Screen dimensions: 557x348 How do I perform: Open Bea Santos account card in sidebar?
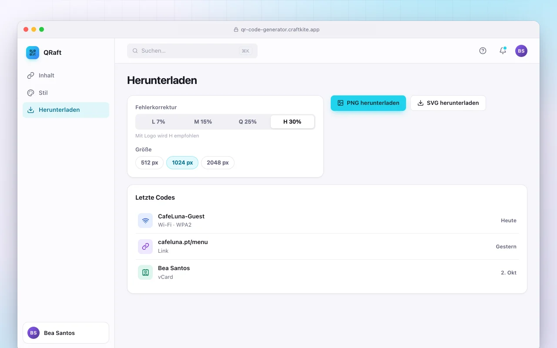(66, 333)
